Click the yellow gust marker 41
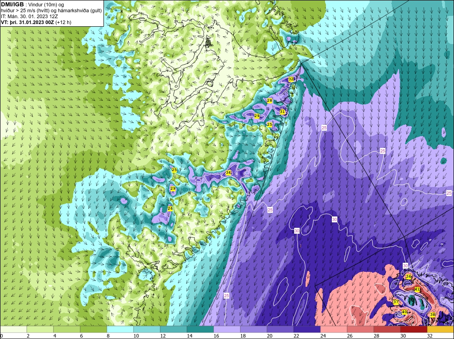454x339 pixels. [x=417, y=289]
